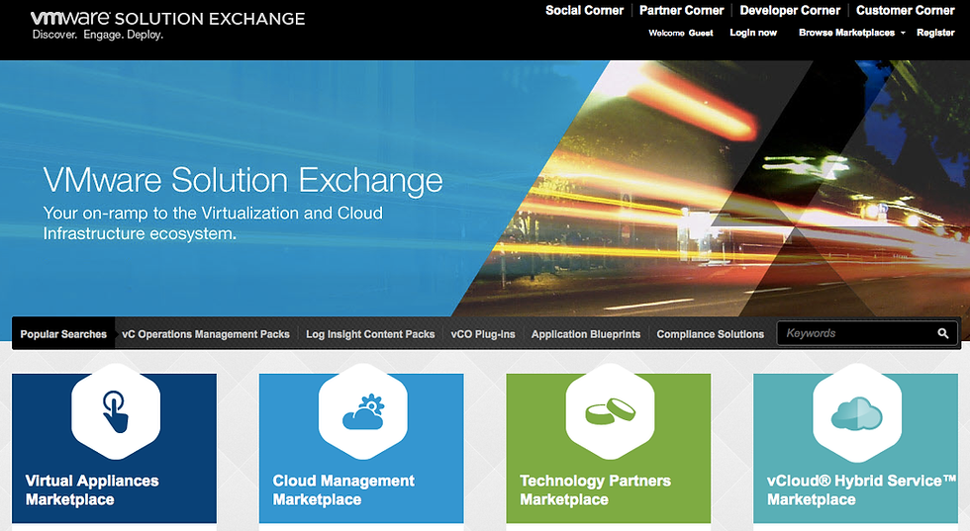Click the 'Your on-ramp to the Virtualization' tagline
The width and height of the screenshot is (970, 531).
pos(213,223)
